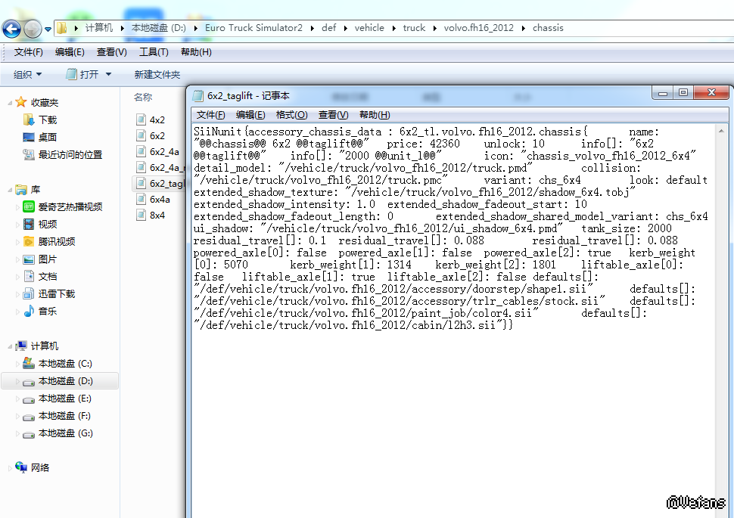This screenshot has width=734, height=518.
Task: Collapse the 收藏夹 tree section
Action: point(9,102)
